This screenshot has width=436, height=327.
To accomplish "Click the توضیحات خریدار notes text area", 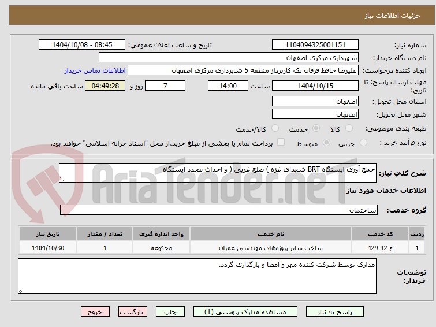I will click(197, 276).
